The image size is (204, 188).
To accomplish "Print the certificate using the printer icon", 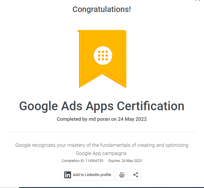I will tap(122, 175).
